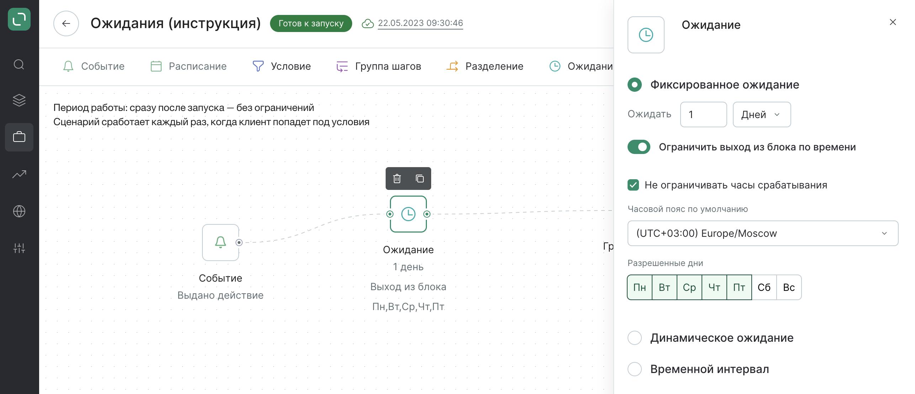This screenshot has height=394, width=915.
Task: Open search from the sidebar magnifier icon
Action: click(x=19, y=64)
